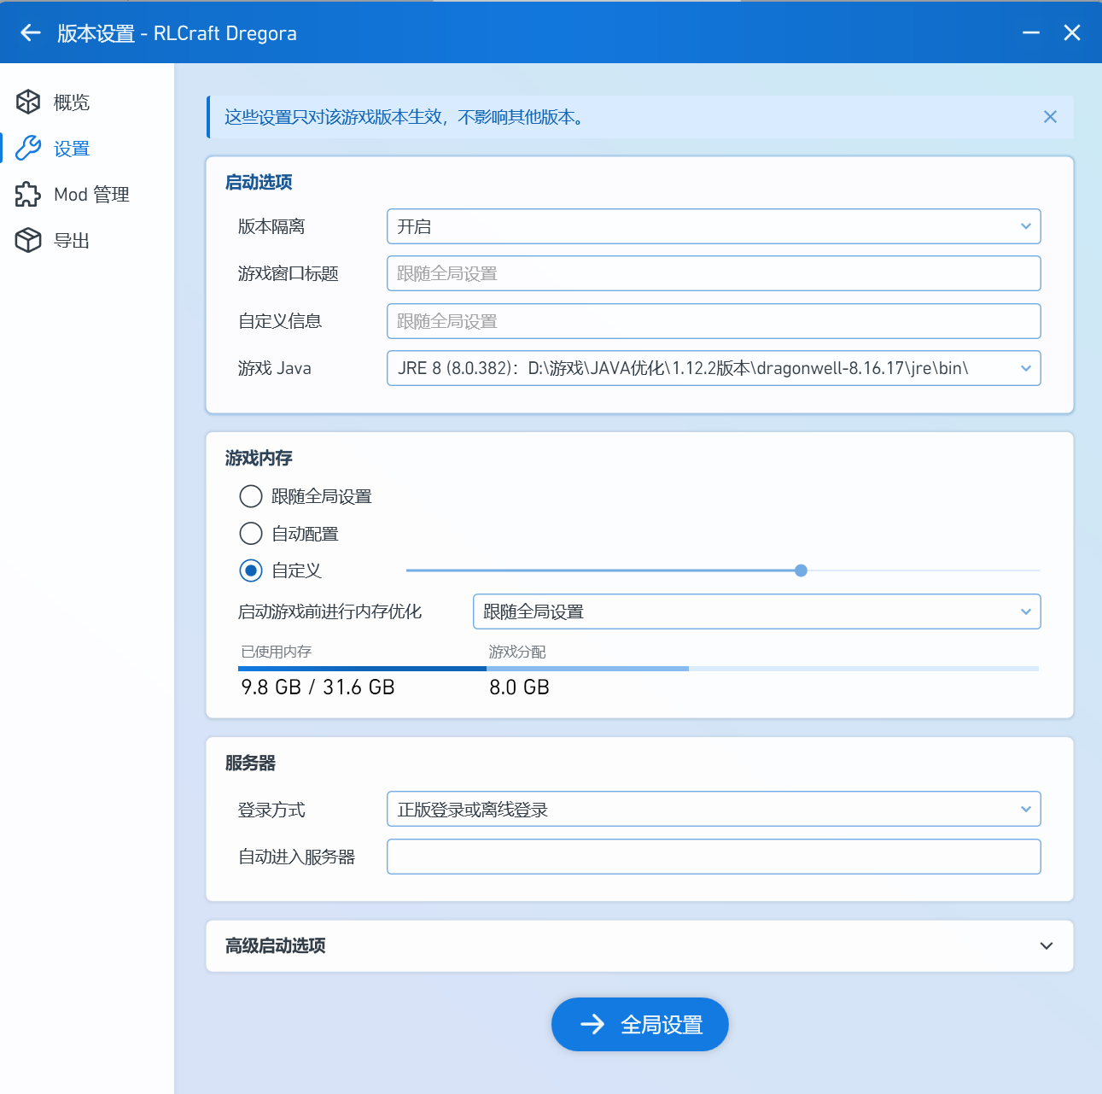Image resolution: width=1102 pixels, height=1094 pixels.
Task: Open the 版本隔离 dropdown
Action: [713, 226]
